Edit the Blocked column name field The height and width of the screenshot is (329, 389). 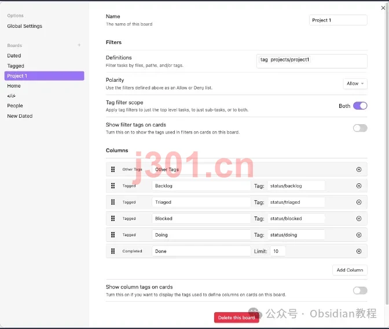click(x=201, y=218)
